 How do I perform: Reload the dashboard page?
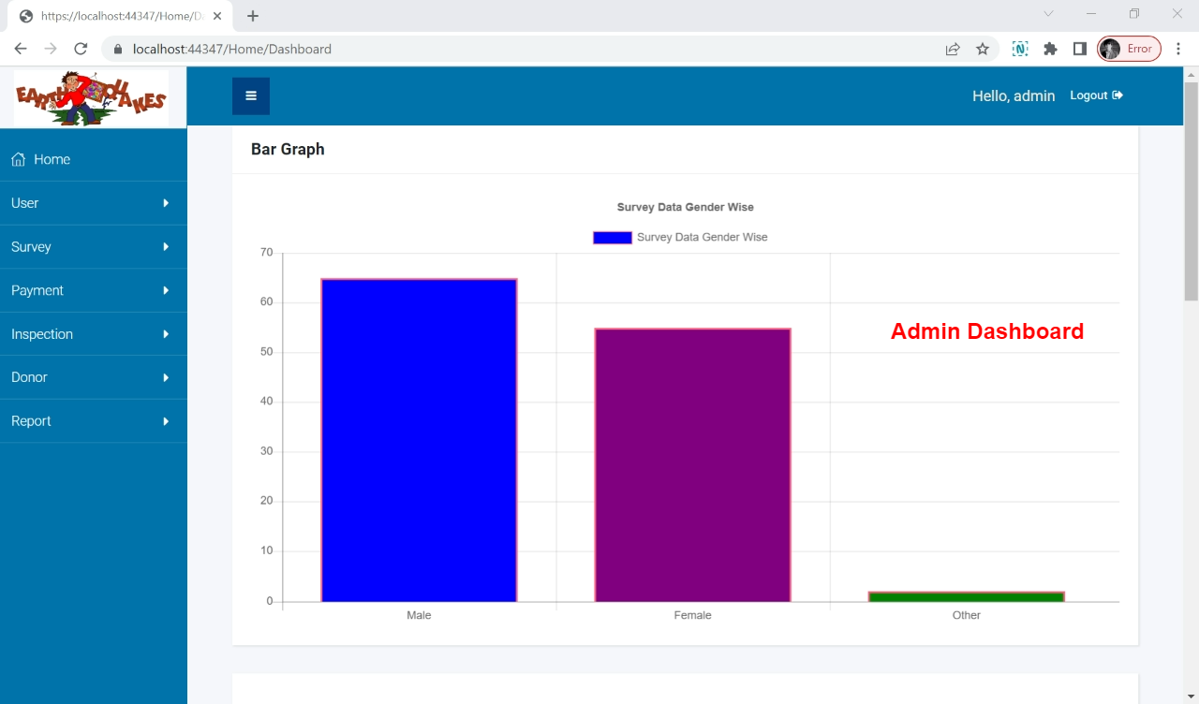81,49
